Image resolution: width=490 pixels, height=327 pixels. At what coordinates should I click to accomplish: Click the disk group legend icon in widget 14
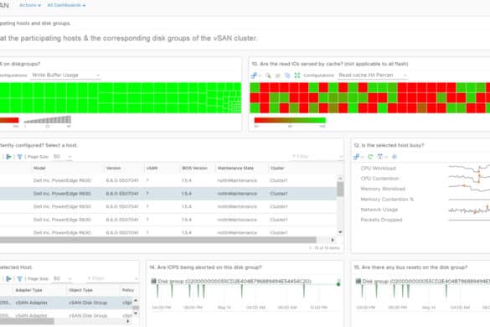pos(153,281)
